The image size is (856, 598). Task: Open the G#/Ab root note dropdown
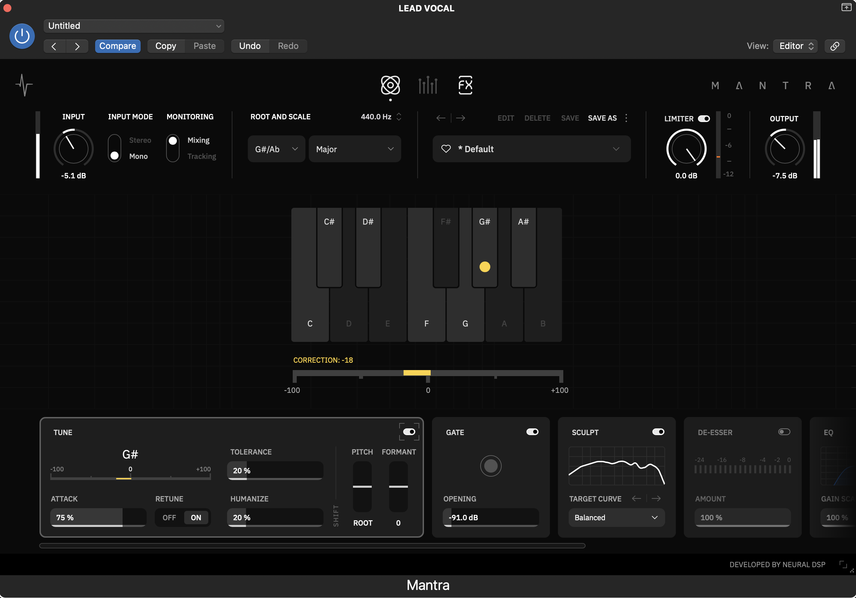coord(276,149)
